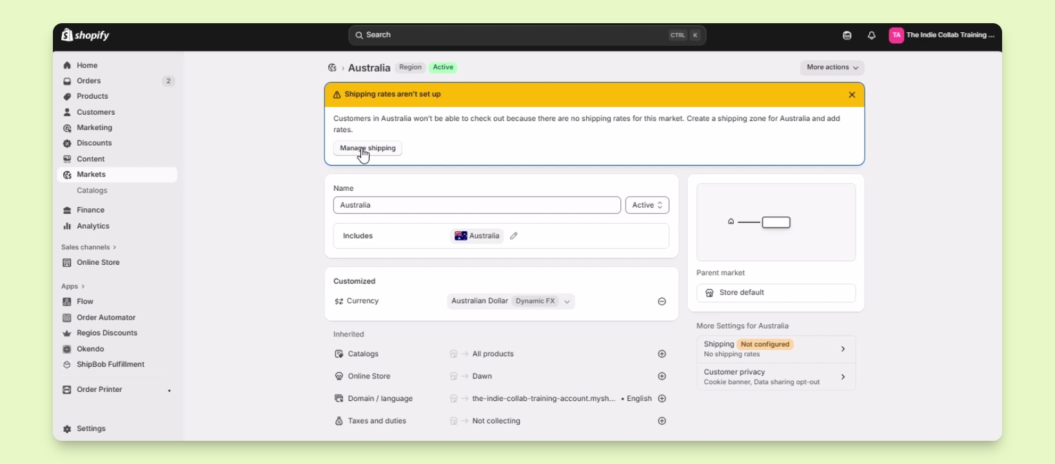Open Shipping settings row chevron
This screenshot has height=464, width=1055.
[x=843, y=349]
